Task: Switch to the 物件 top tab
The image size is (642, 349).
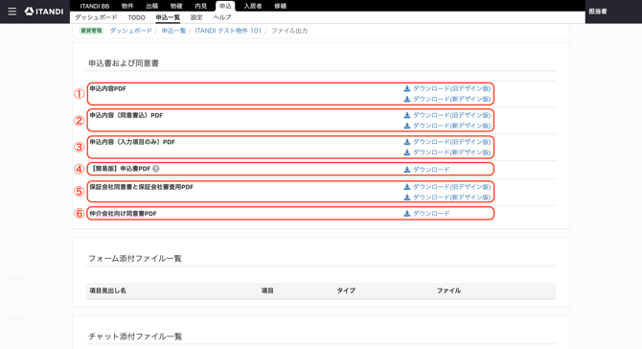Action: tap(127, 6)
